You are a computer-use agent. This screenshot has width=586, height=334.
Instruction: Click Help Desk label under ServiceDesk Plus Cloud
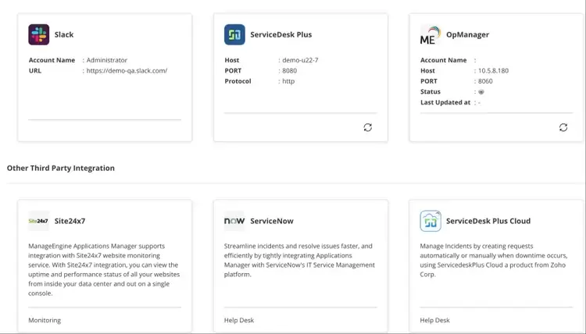tap(434, 320)
